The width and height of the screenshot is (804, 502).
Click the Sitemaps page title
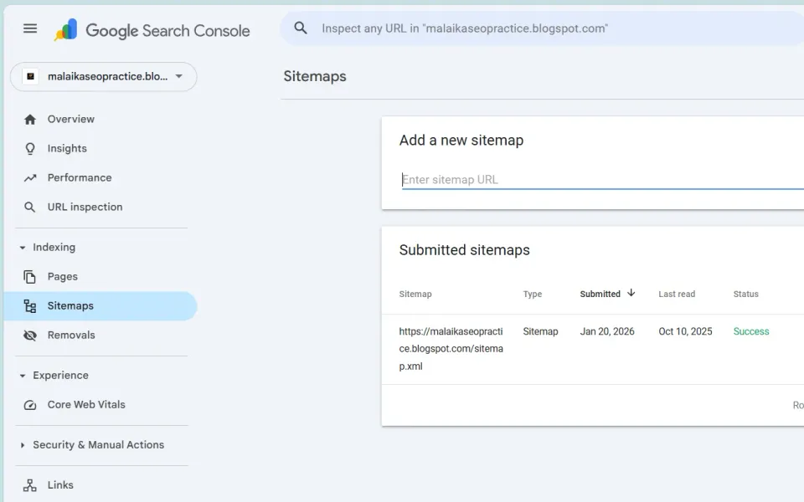315,76
